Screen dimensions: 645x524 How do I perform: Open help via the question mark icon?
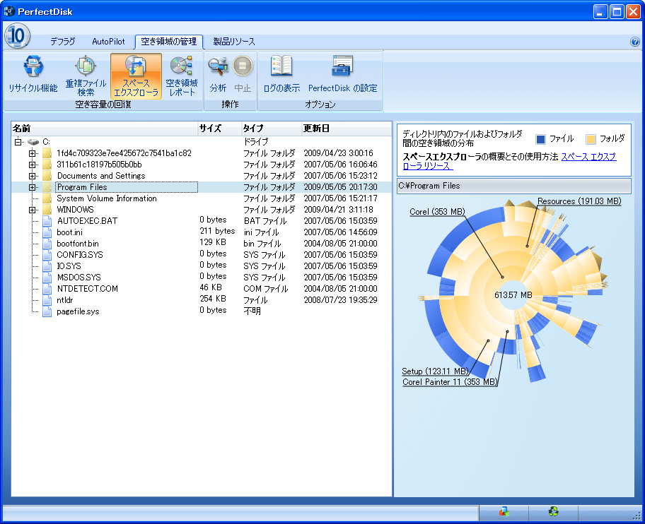[x=634, y=42]
